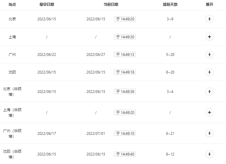This screenshot has height=164, width=226.
Task: Click plus icon for 上海（非硕博）
Action: pos(209,112)
